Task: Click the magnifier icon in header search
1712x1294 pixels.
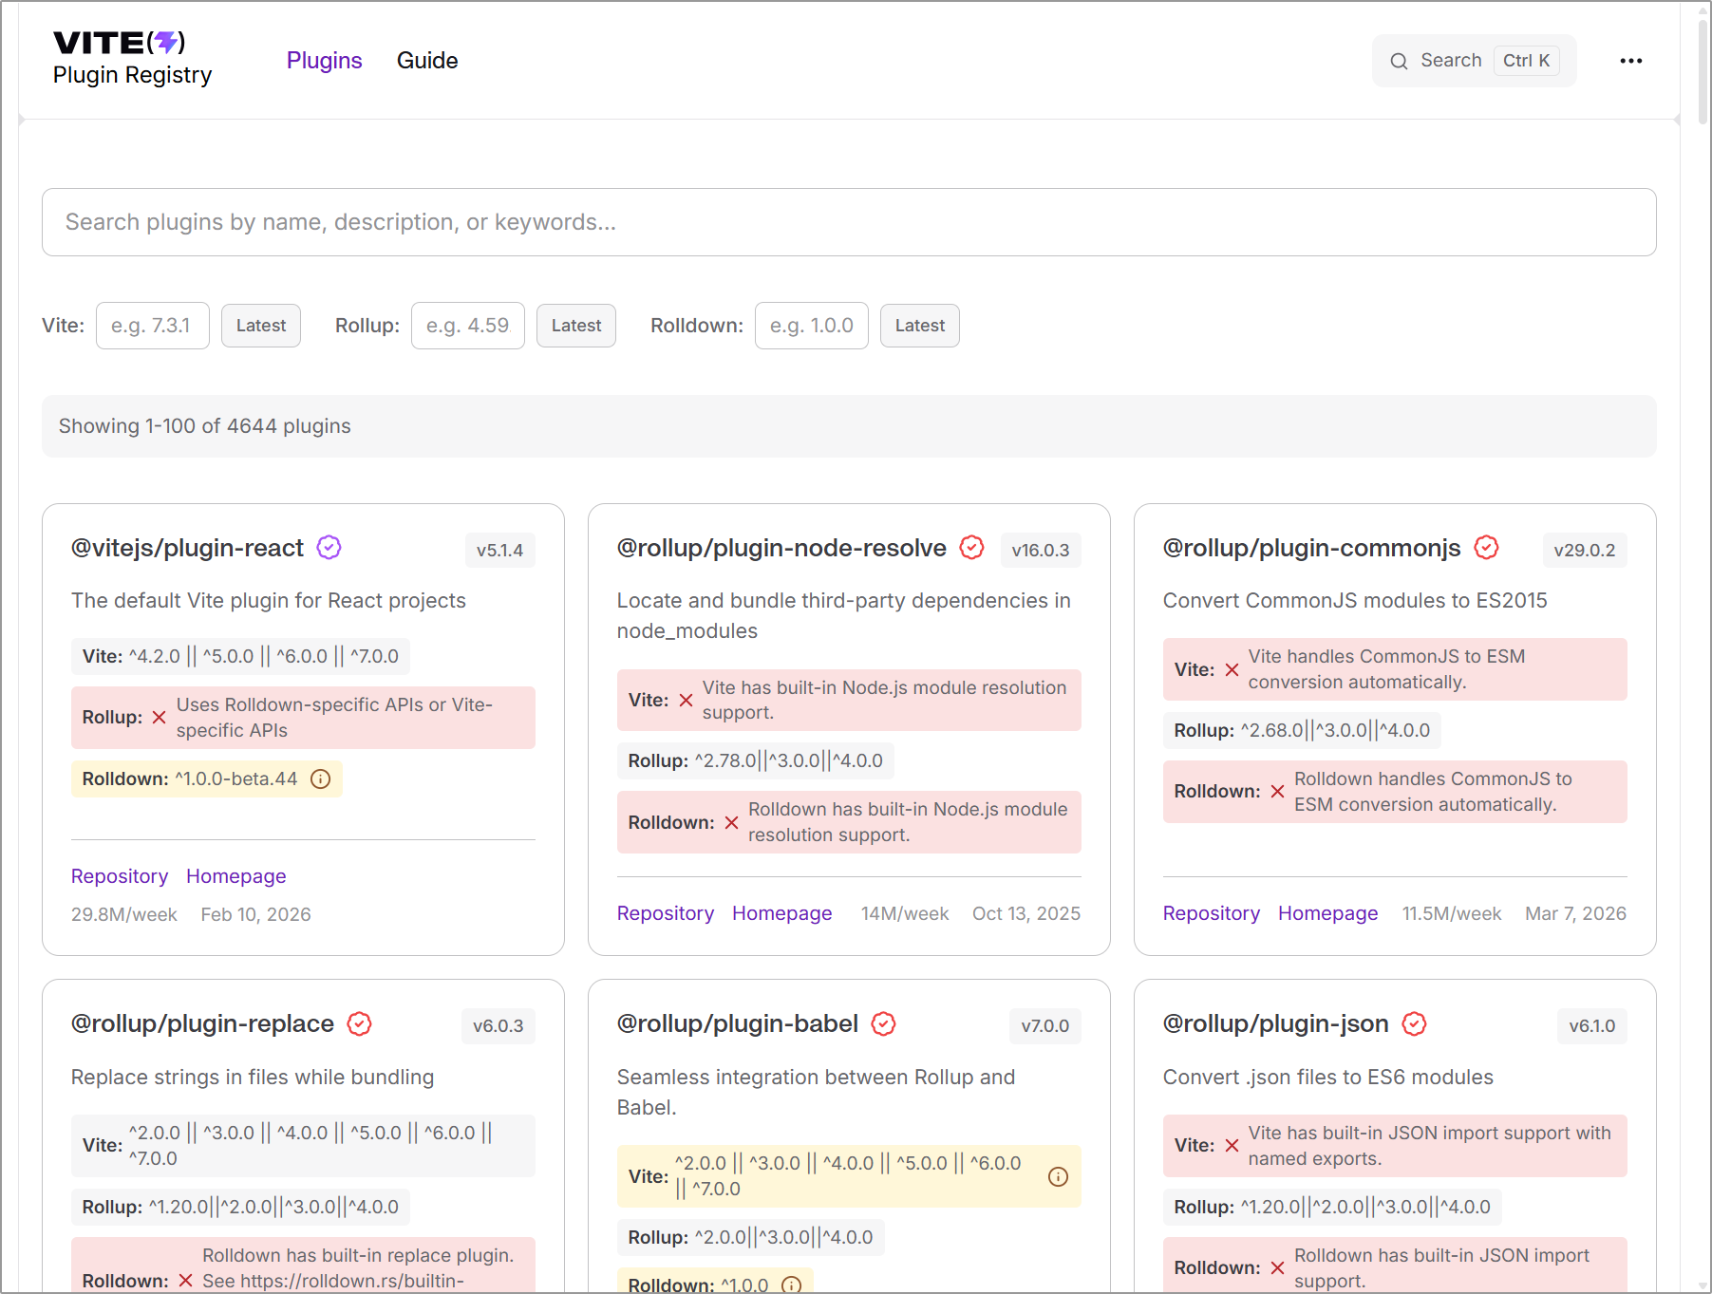Action: [1399, 62]
